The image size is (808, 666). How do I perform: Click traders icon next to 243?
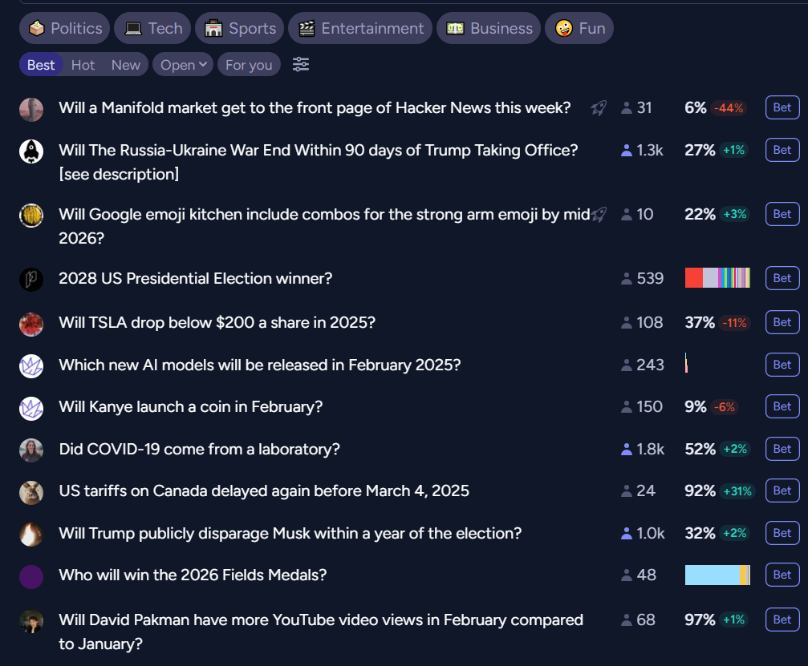pyautogui.click(x=627, y=365)
